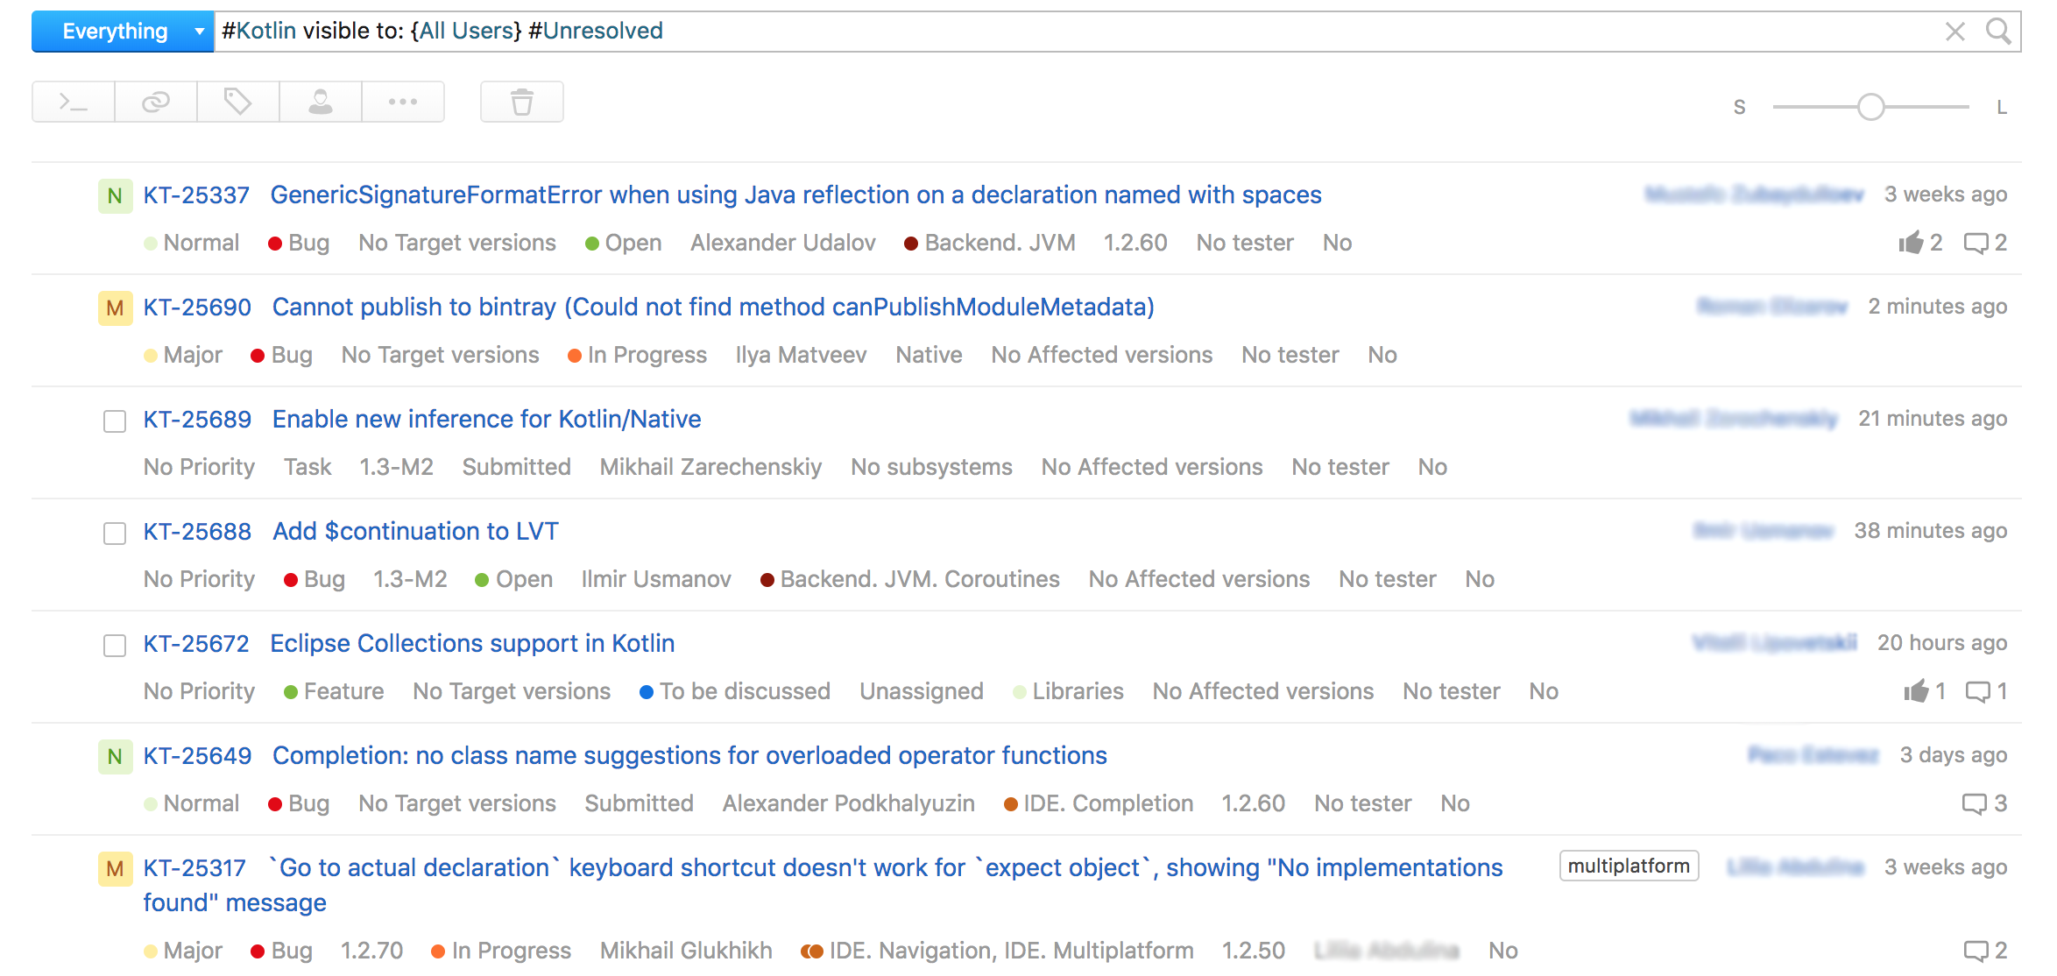Open the more actions ellipsis menu
The width and height of the screenshot is (2057, 976).
(403, 103)
